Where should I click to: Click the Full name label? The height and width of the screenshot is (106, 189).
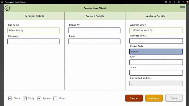(x=14, y=25)
